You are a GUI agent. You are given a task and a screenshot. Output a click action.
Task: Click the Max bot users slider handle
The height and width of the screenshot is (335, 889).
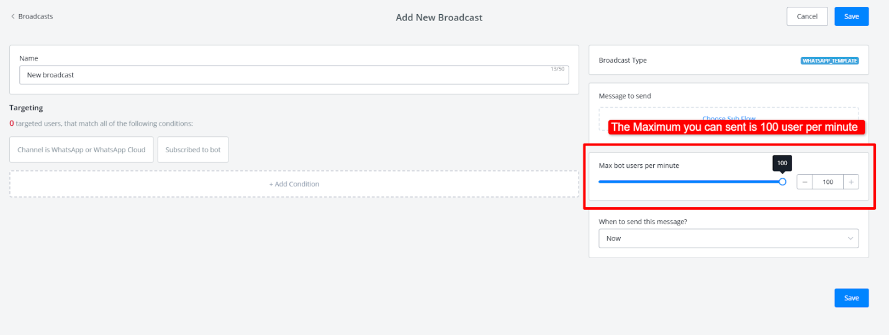pos(782,181)
